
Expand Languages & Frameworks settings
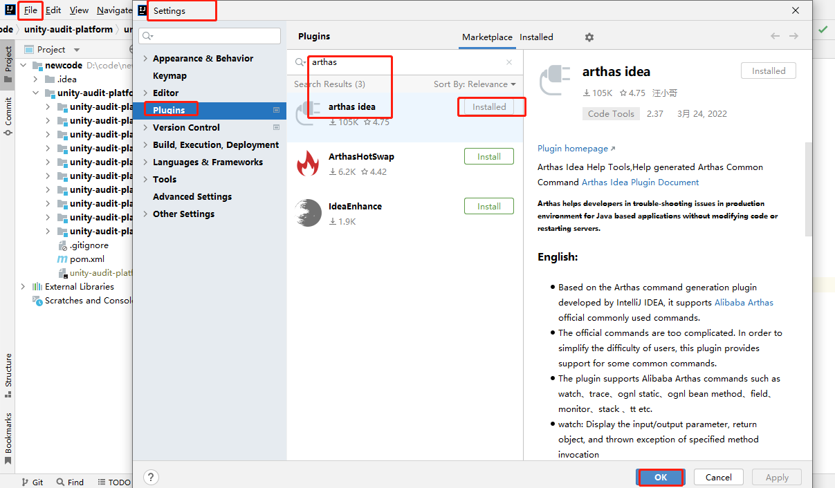point(145,162)
